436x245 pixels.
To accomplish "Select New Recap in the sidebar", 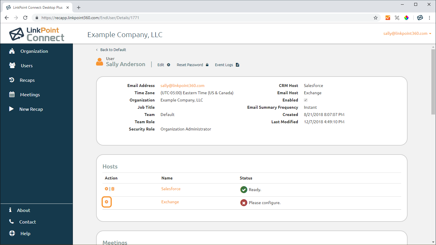I will pos(31,109).
